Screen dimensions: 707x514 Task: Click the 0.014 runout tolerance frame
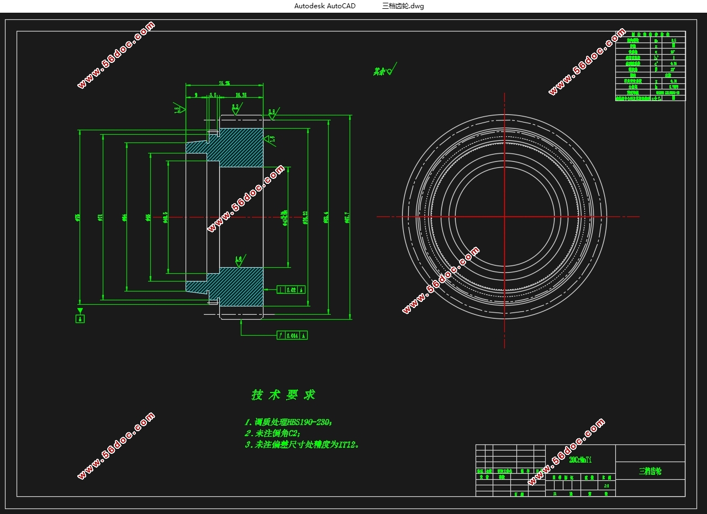click(x=292, y=335)
